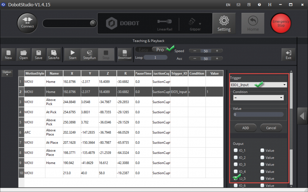Image resolution: width=308 pixels, height=192 pixels.
Task: Switch language via the EN indicator
Action: (228, 5)
